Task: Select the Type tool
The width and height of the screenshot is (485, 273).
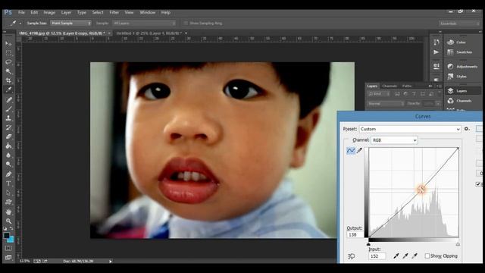Action: [8, 184]
